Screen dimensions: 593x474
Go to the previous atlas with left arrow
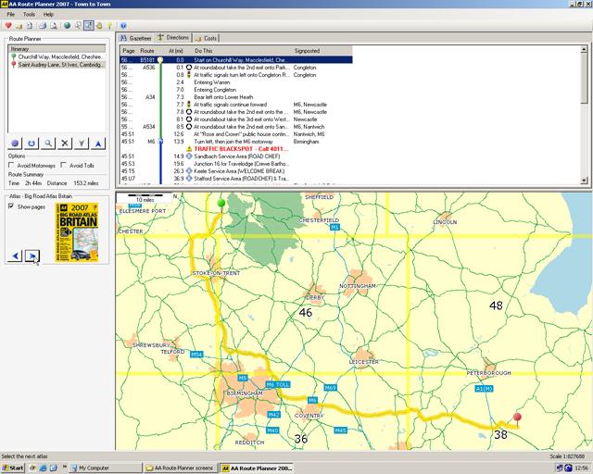tap(14, 256)
